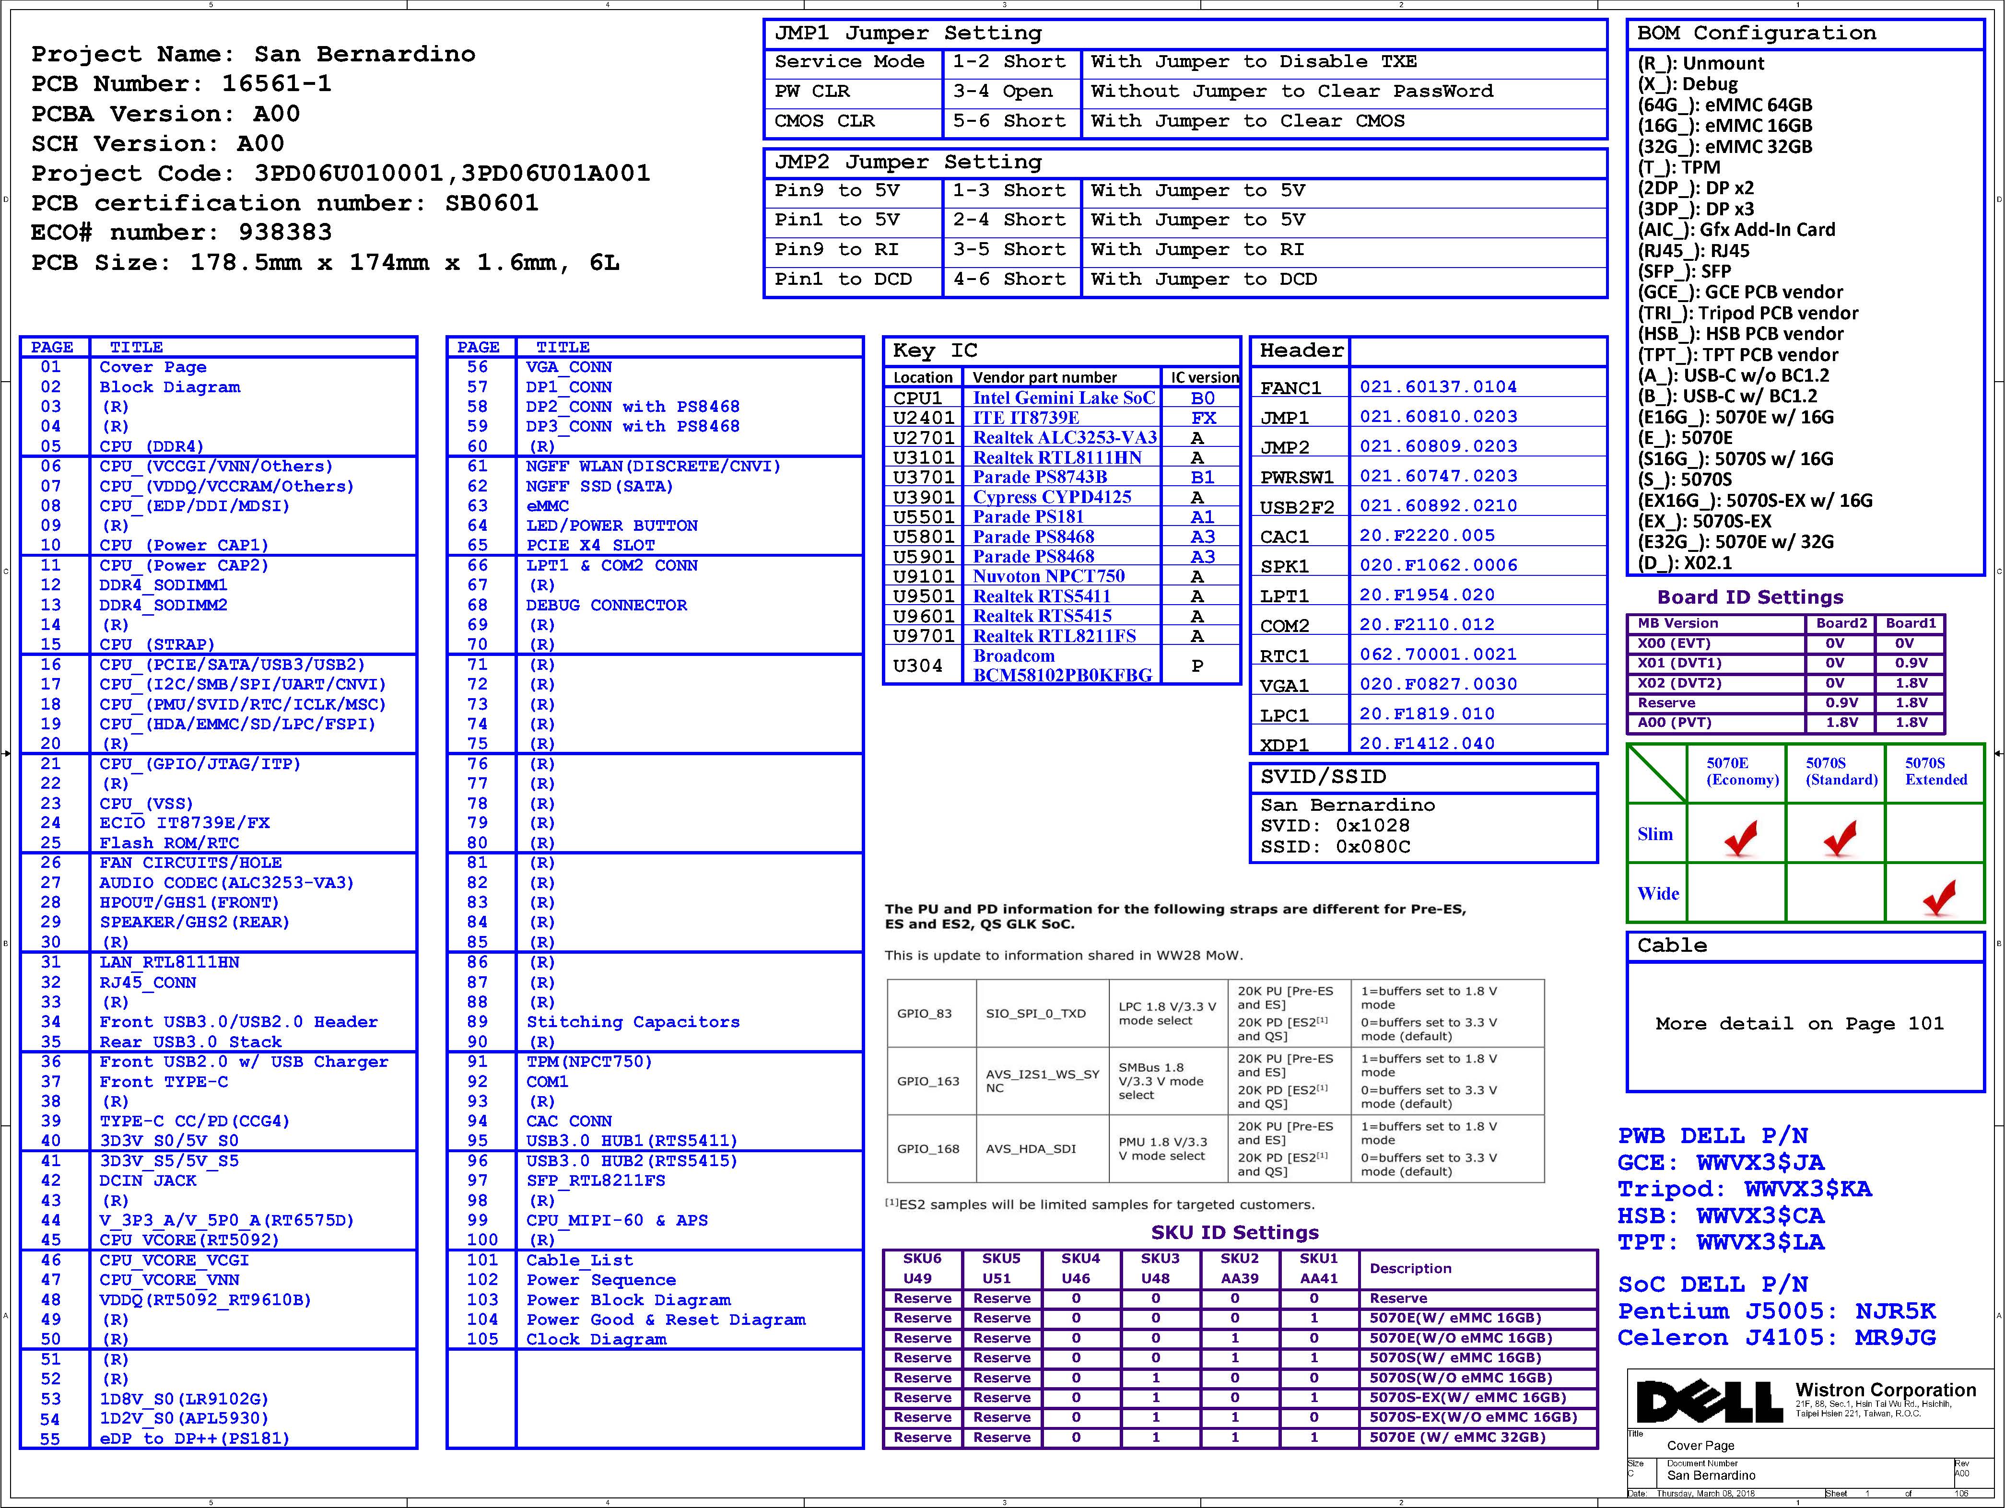Select the 'Pin9 to RI' cell in JMP2 table
2005x1508 pixels.
pos(837,250)
